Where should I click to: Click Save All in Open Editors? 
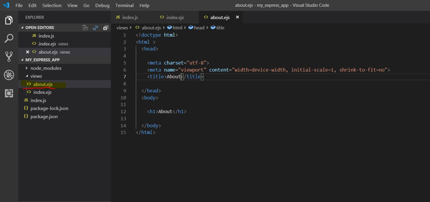click(x=95, y=27)
